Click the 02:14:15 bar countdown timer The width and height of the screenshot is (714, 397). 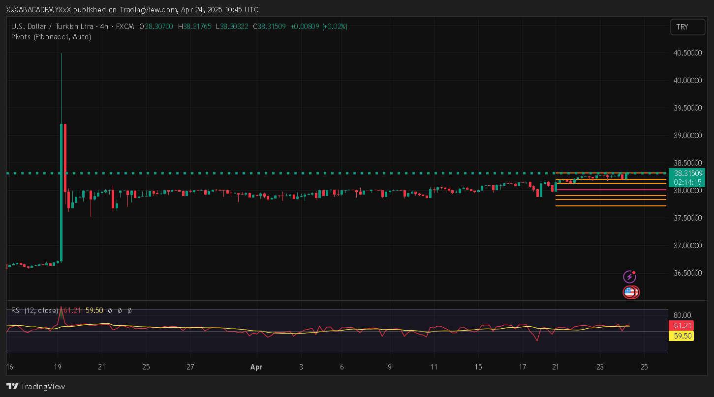tap(687, 182)
